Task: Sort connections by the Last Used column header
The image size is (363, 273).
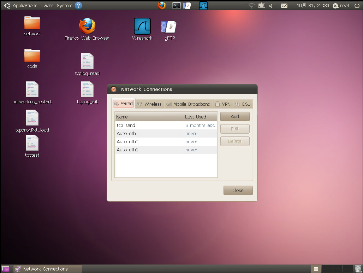Action: [200, 117]
